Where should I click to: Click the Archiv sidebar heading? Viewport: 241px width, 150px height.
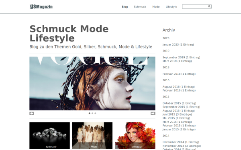click(x=169, y=30)
